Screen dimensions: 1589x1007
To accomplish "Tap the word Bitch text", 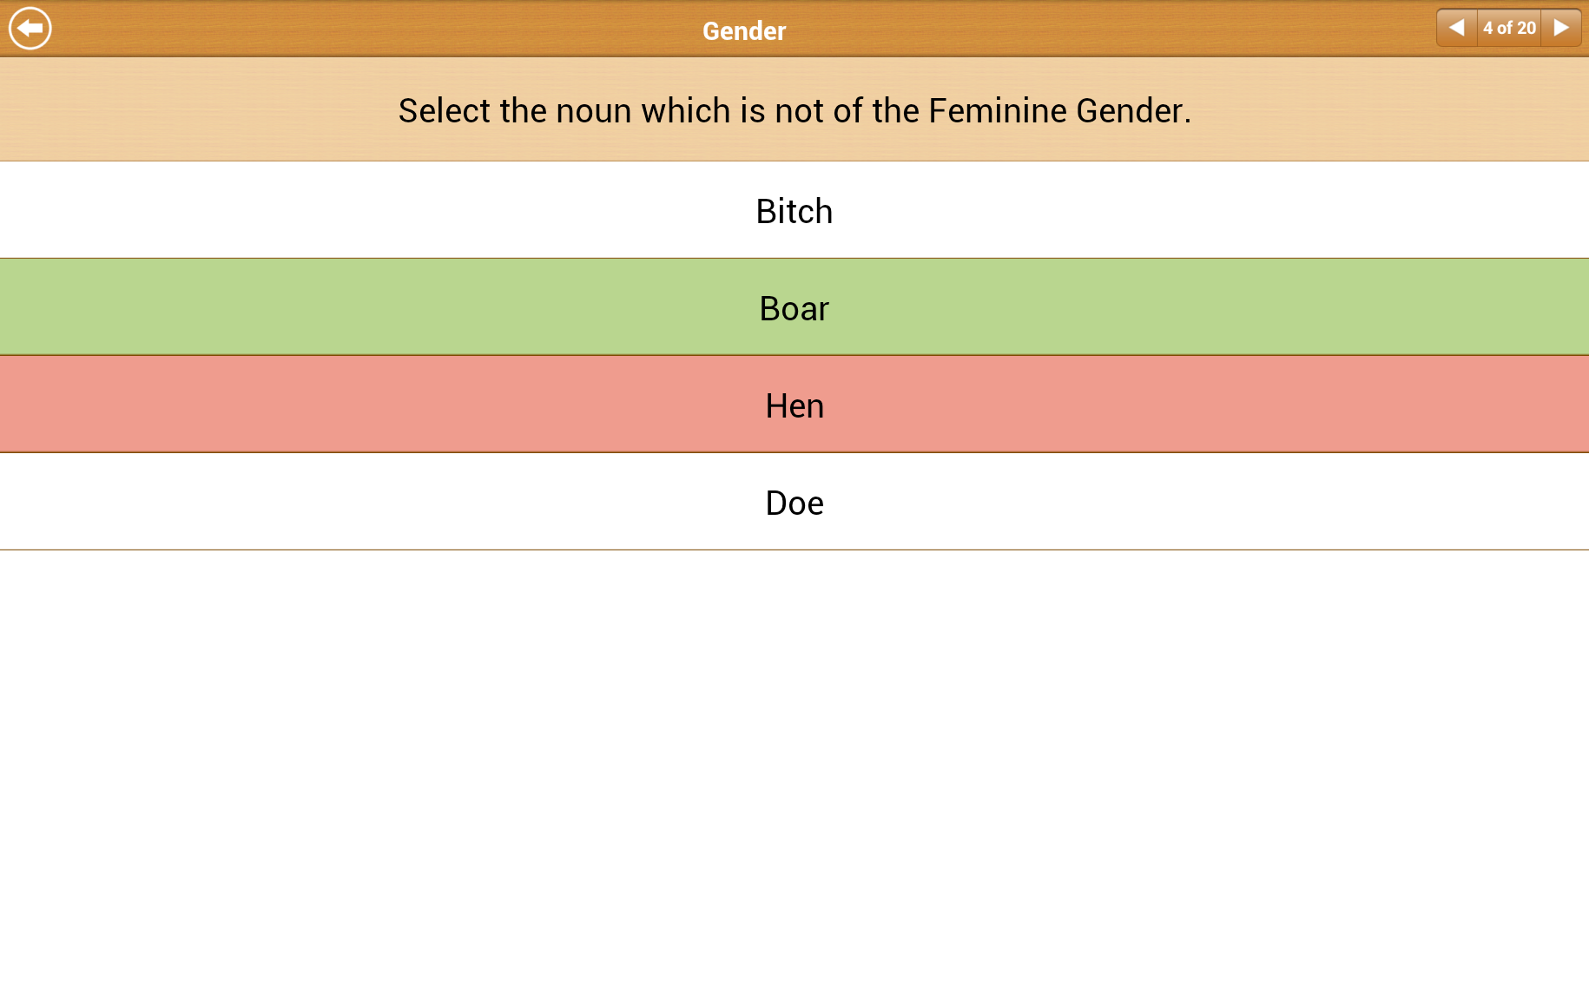I will (794, 212).
